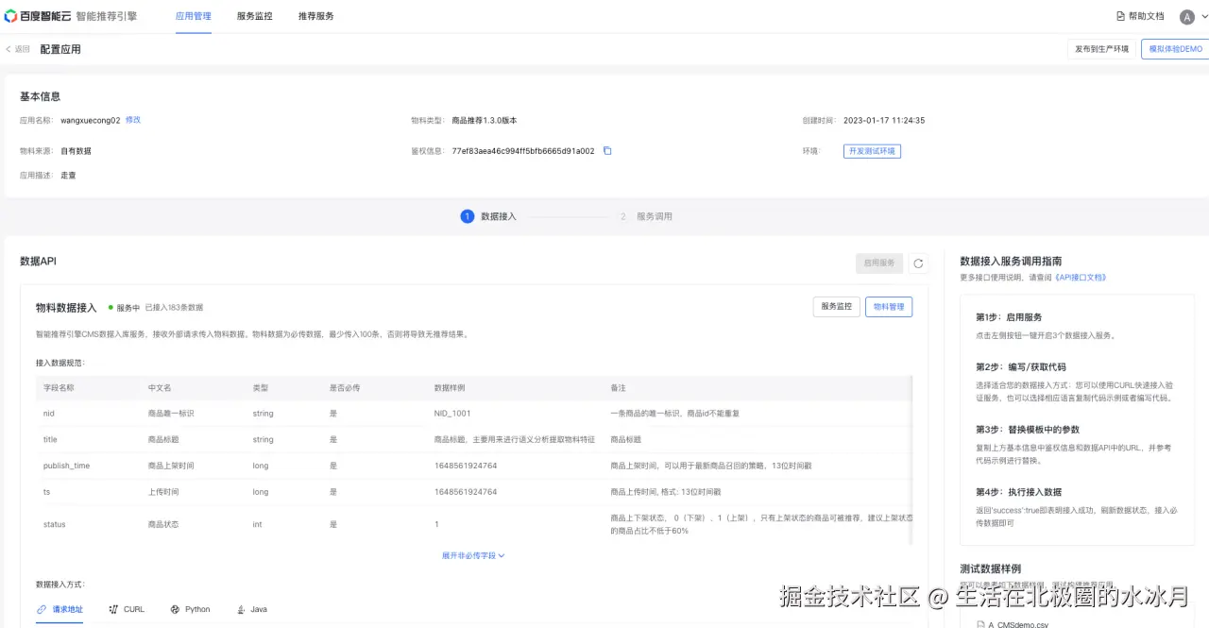
Task: Click 模拟体验DEMO button
Action: [1175, 49]
